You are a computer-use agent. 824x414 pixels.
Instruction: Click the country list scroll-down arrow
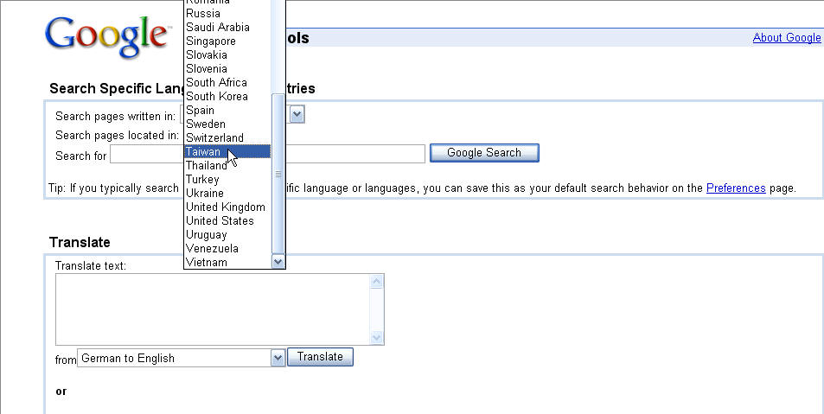pyautogui.click(x=278, y=262)
